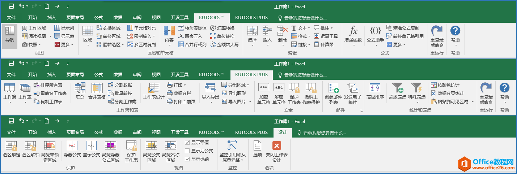Click 重命名工作表 rename worksheets
517x174 pixels.
50,93
